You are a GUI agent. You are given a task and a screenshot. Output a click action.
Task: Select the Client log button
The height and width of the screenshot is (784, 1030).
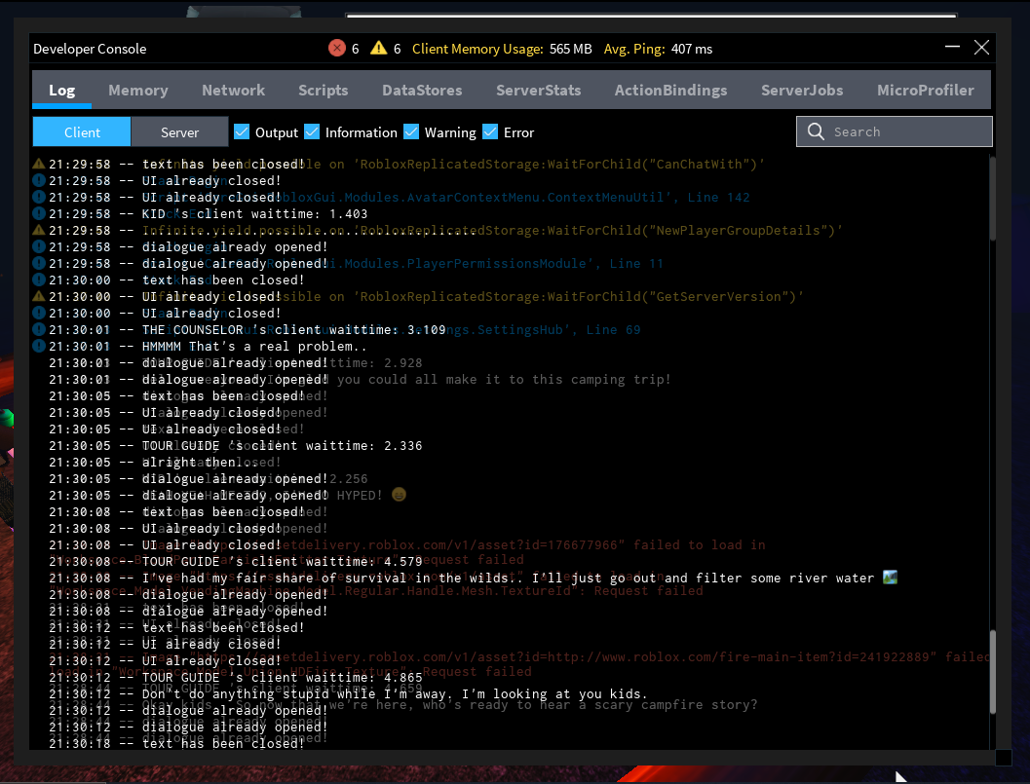pyautogui.click(x=82, y=132)
